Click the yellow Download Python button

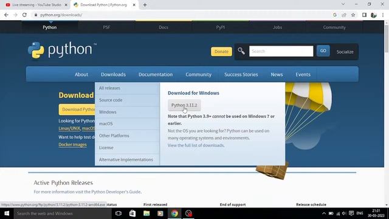[77, 109]
